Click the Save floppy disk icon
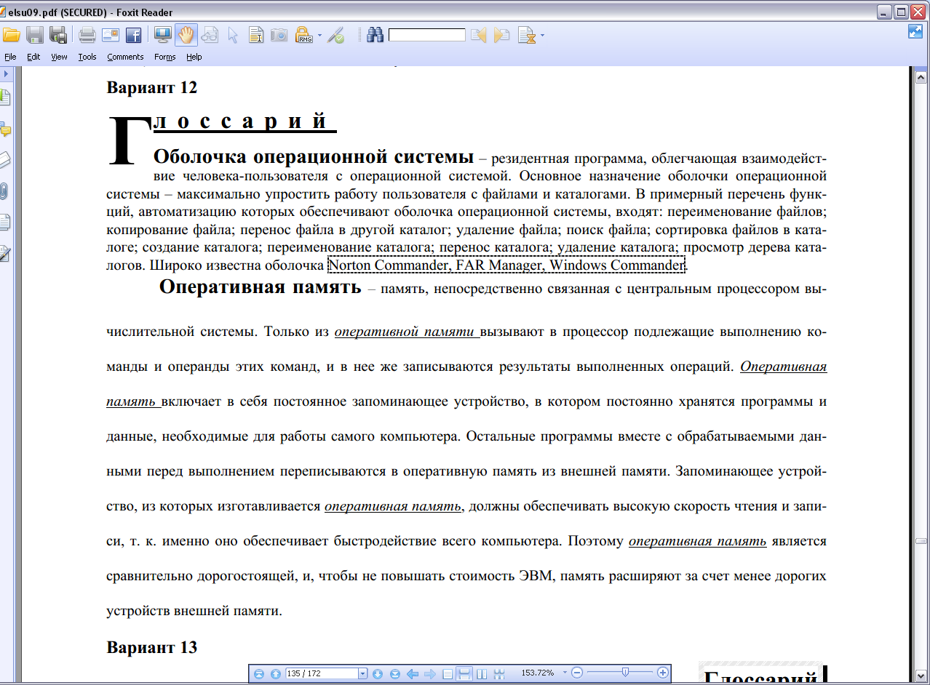The image size is (930, 685). [34, 34]
